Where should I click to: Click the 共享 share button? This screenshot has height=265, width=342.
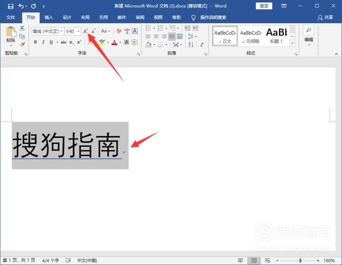tap(325, 17)
